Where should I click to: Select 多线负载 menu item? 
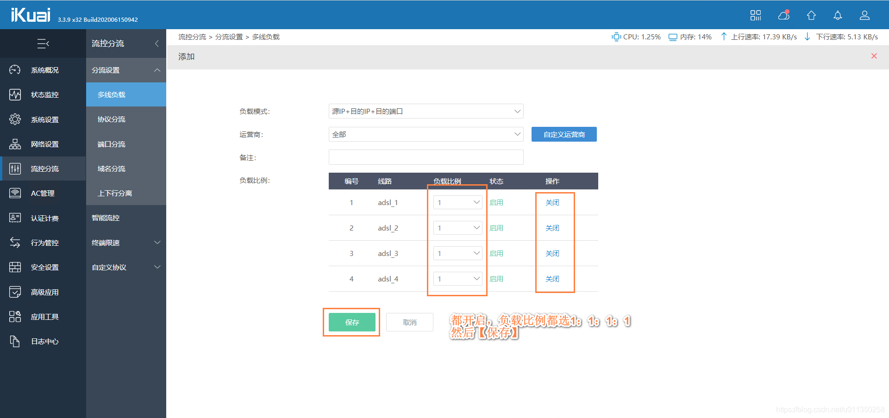[x=126, y=94]
